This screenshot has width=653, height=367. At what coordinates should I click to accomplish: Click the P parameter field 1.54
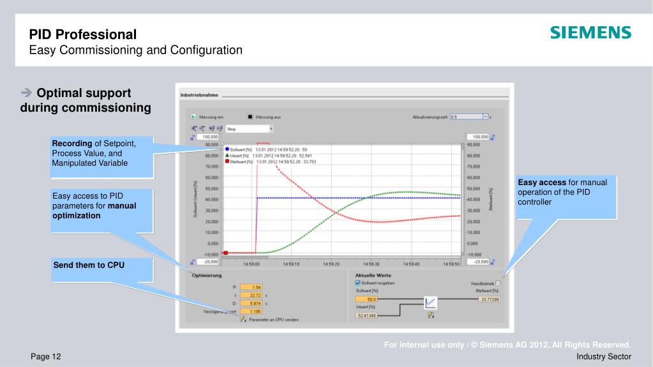point(251,287)
